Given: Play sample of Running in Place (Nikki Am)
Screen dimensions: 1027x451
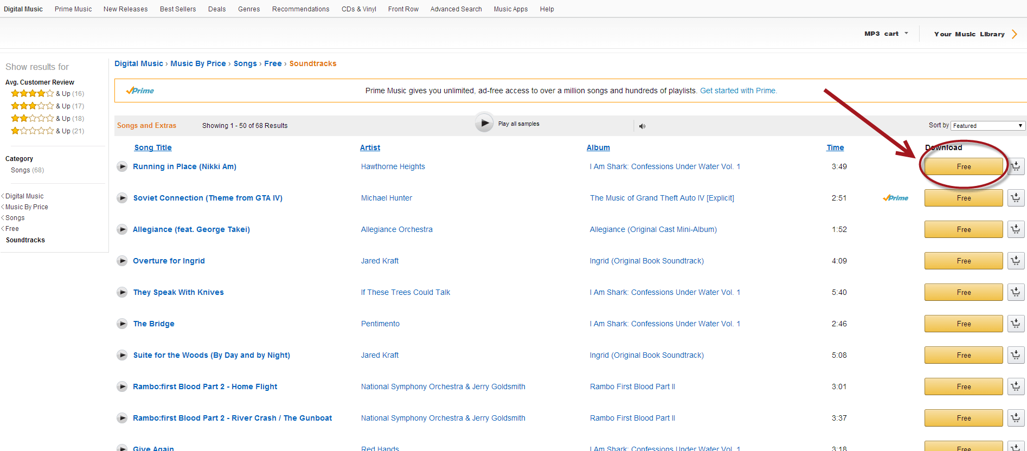Looking at the screenshot, I should point(122,166).
